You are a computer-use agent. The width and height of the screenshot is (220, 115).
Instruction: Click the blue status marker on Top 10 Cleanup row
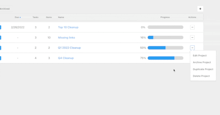1,27
